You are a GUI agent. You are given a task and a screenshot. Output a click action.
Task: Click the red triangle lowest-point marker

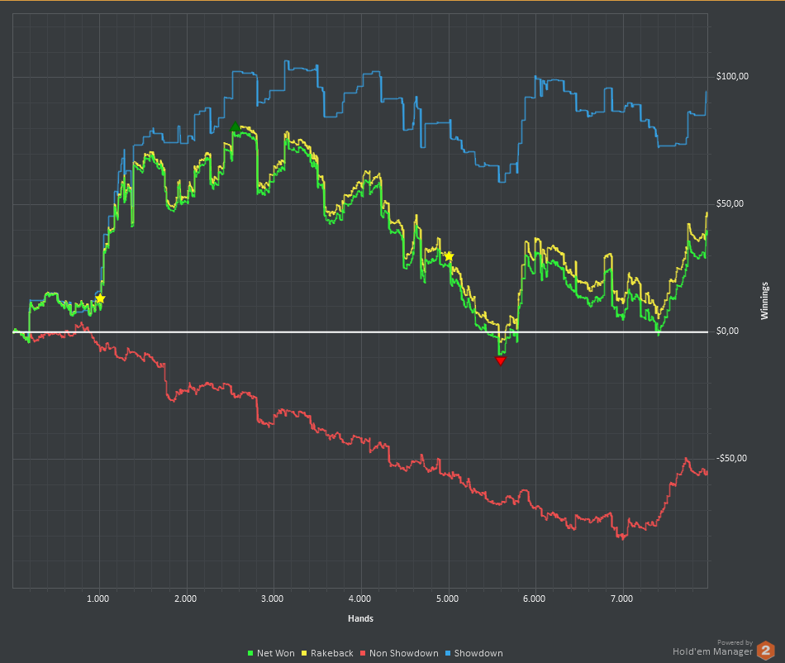coord(500,360)
